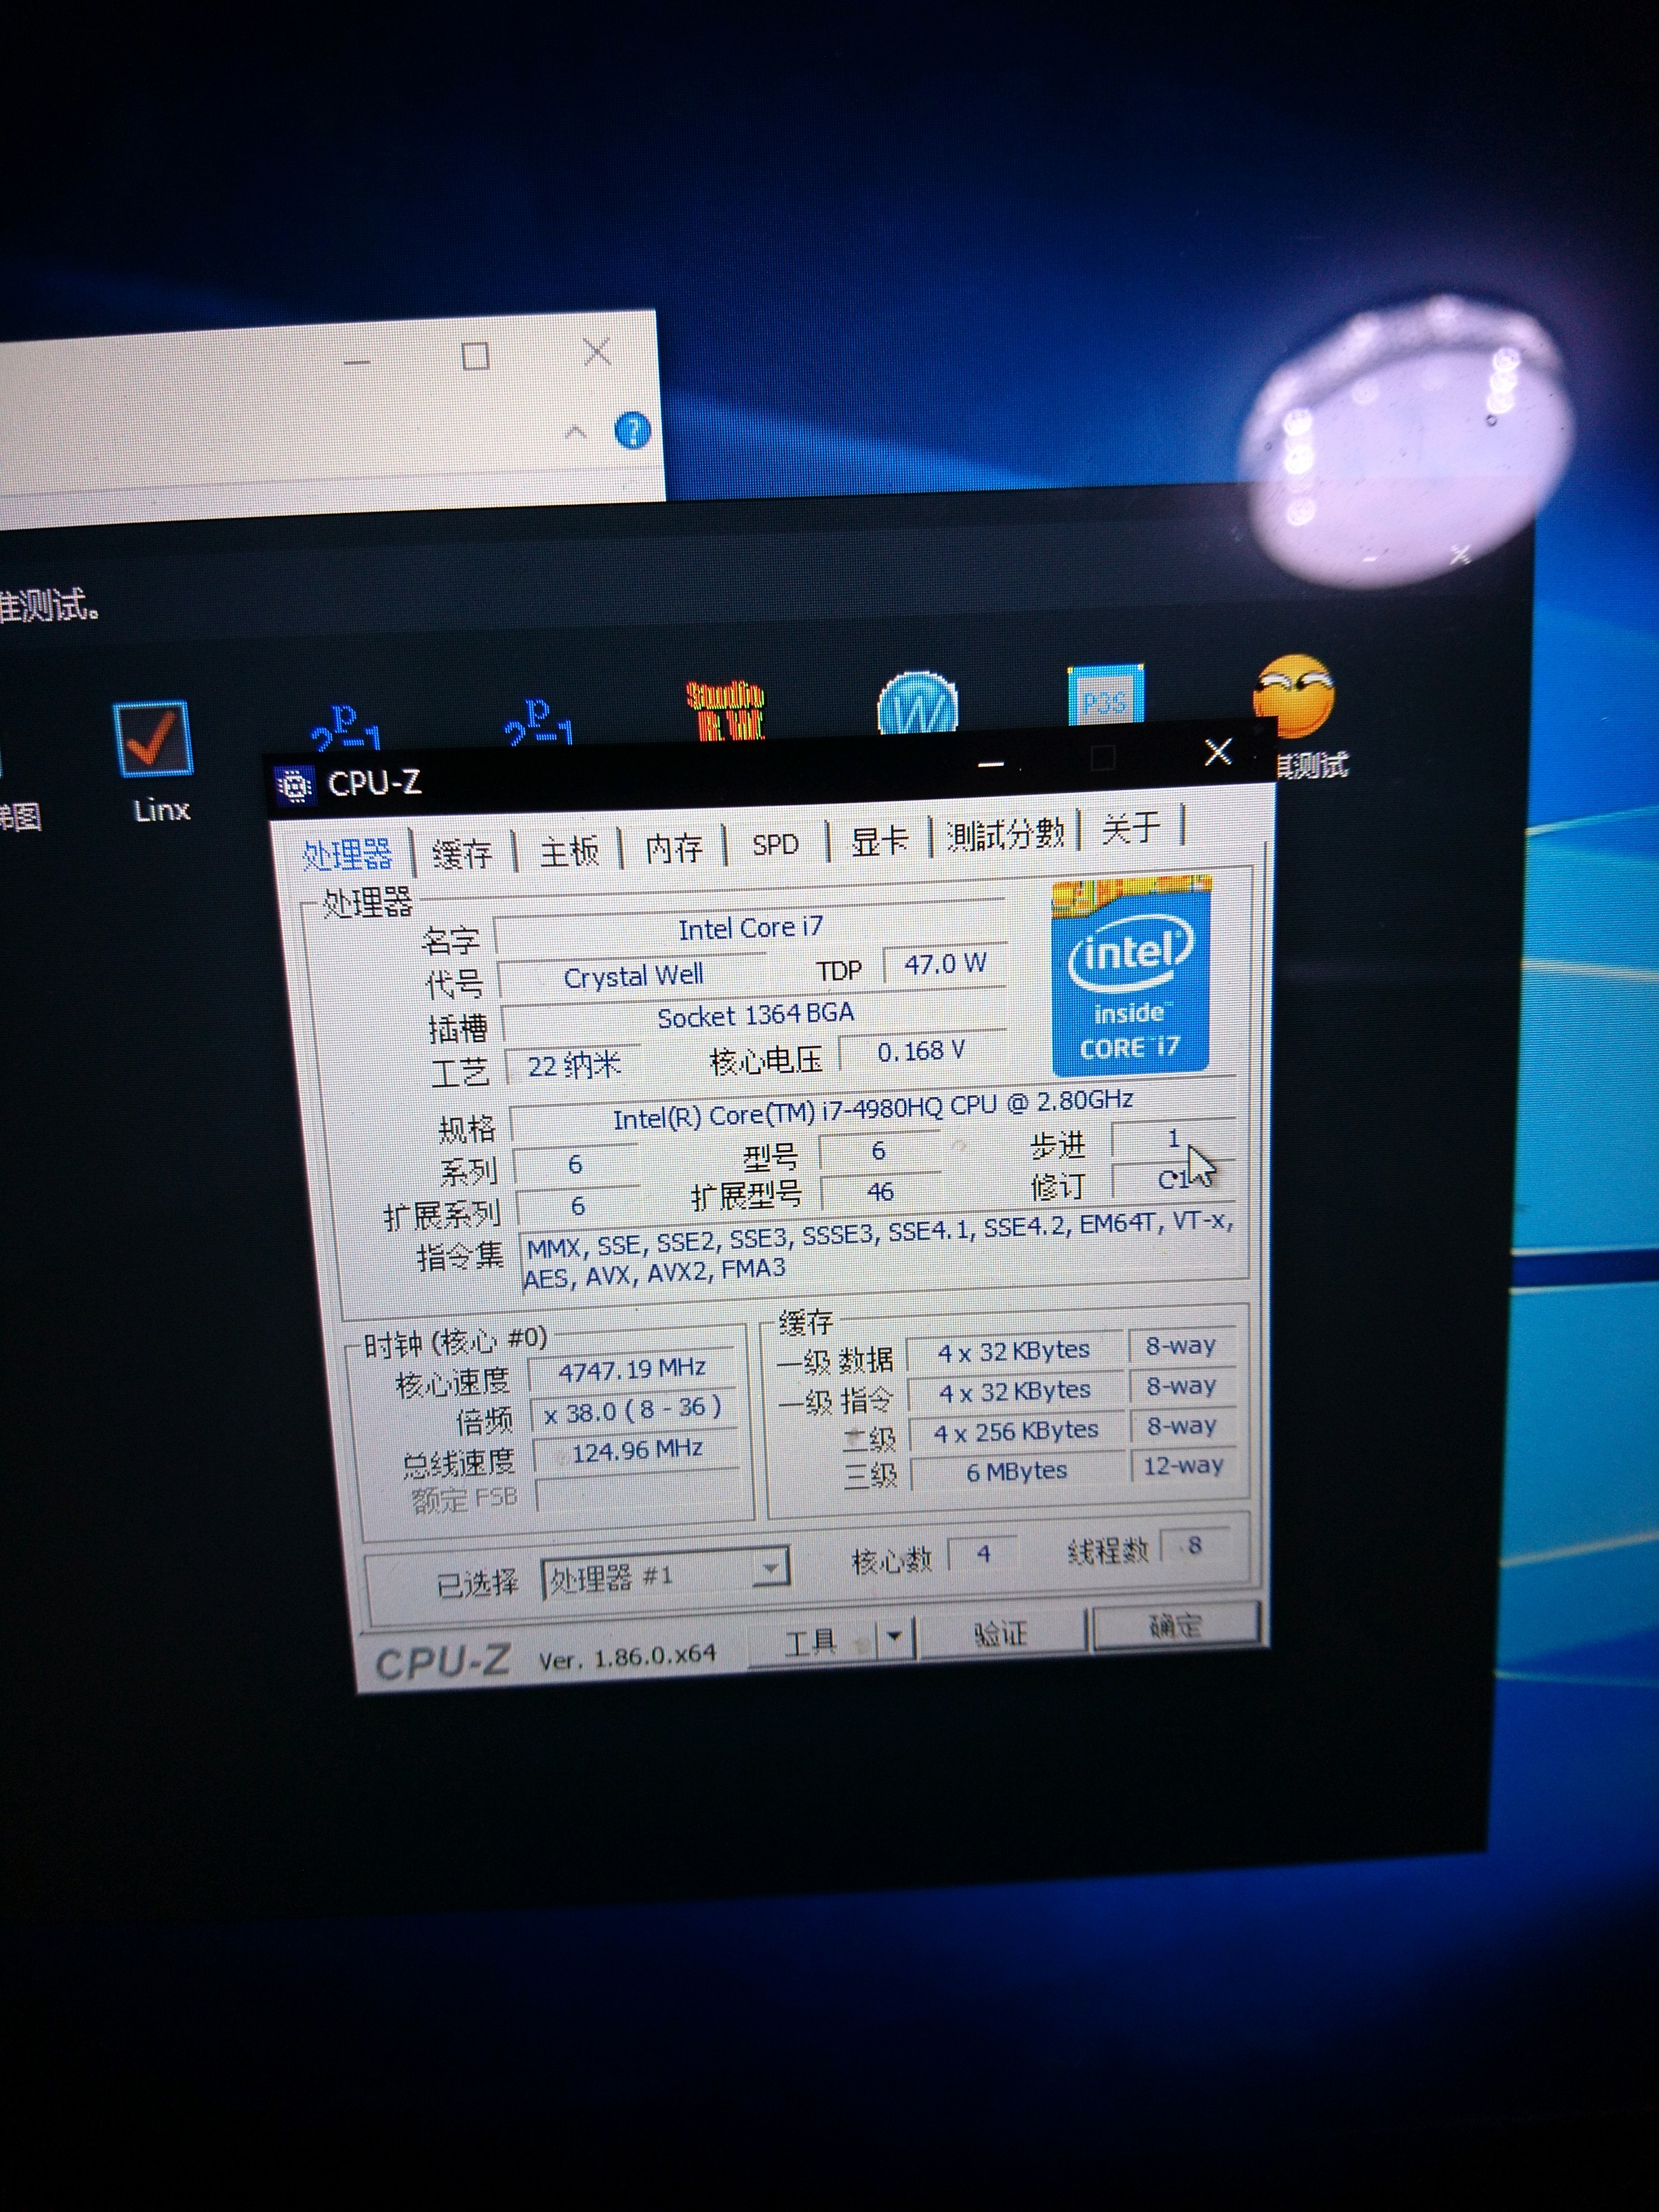Click the 124.96 MHz bus speed value
1659x2212 pixels.
(637, 1450)
